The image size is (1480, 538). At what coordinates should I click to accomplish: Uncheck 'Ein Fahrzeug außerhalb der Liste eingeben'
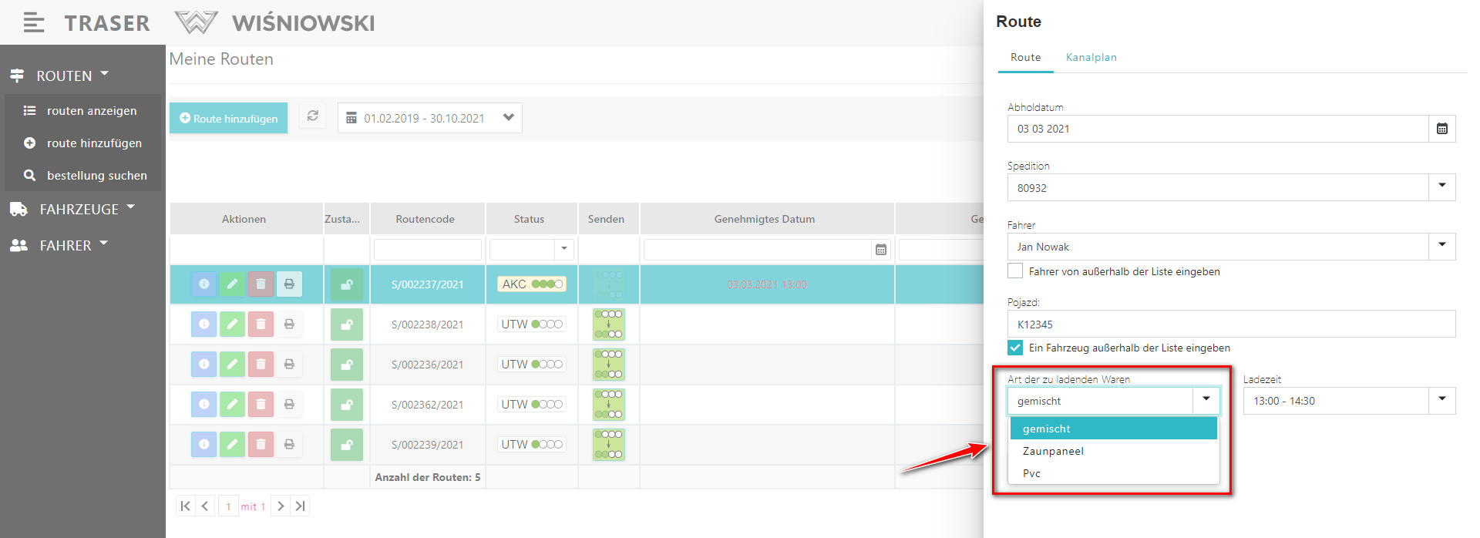click(x=1015, y=348)
